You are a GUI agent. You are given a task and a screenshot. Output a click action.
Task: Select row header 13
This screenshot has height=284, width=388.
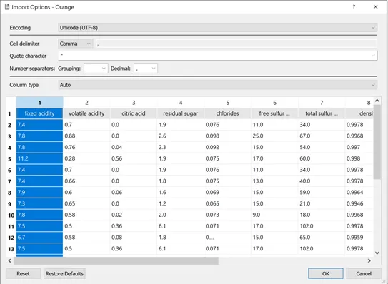pyautogui.click(x=11, y=249)
